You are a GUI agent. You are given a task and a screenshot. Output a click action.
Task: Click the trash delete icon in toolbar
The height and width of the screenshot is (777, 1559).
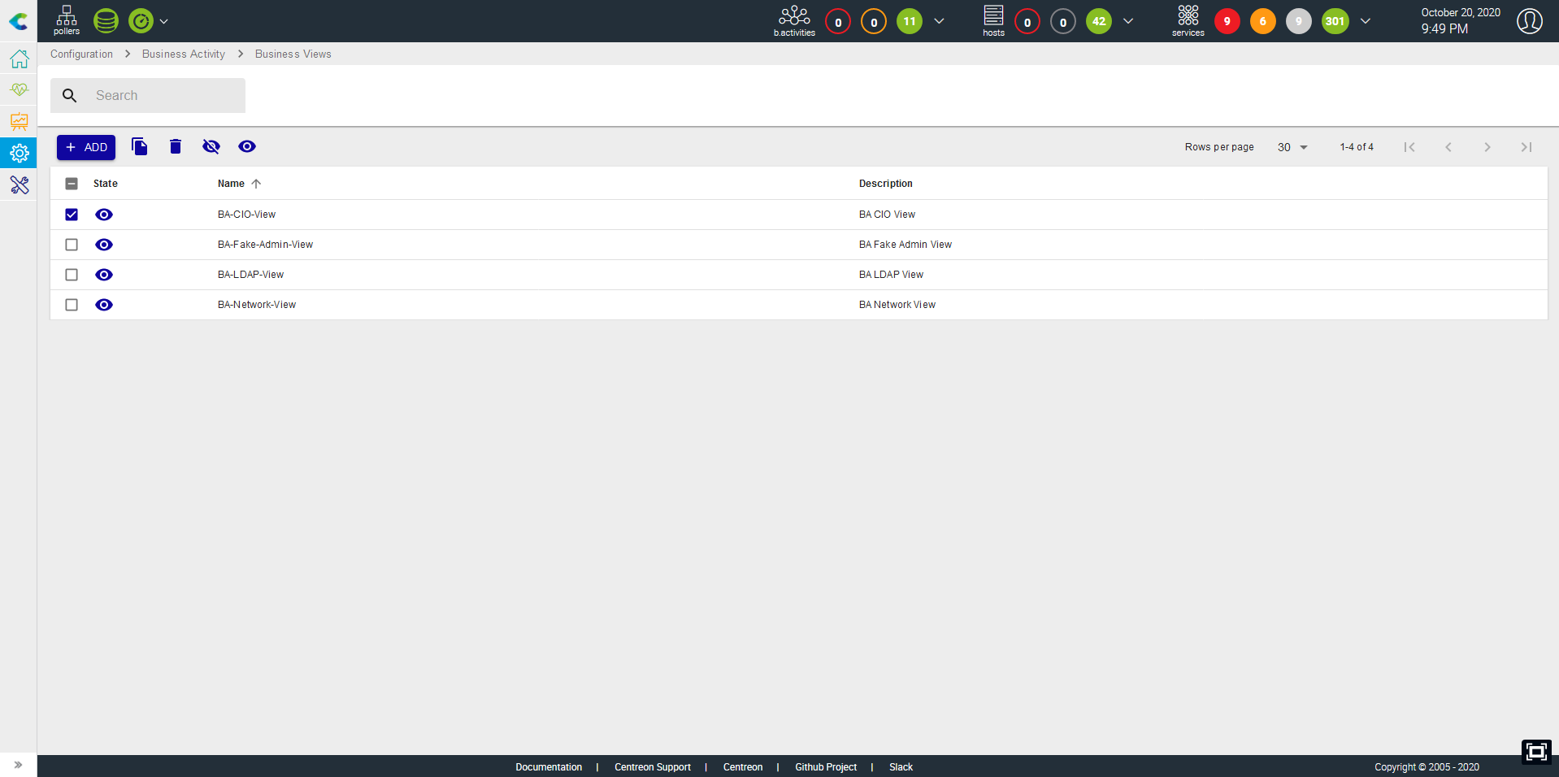point(176,146)
